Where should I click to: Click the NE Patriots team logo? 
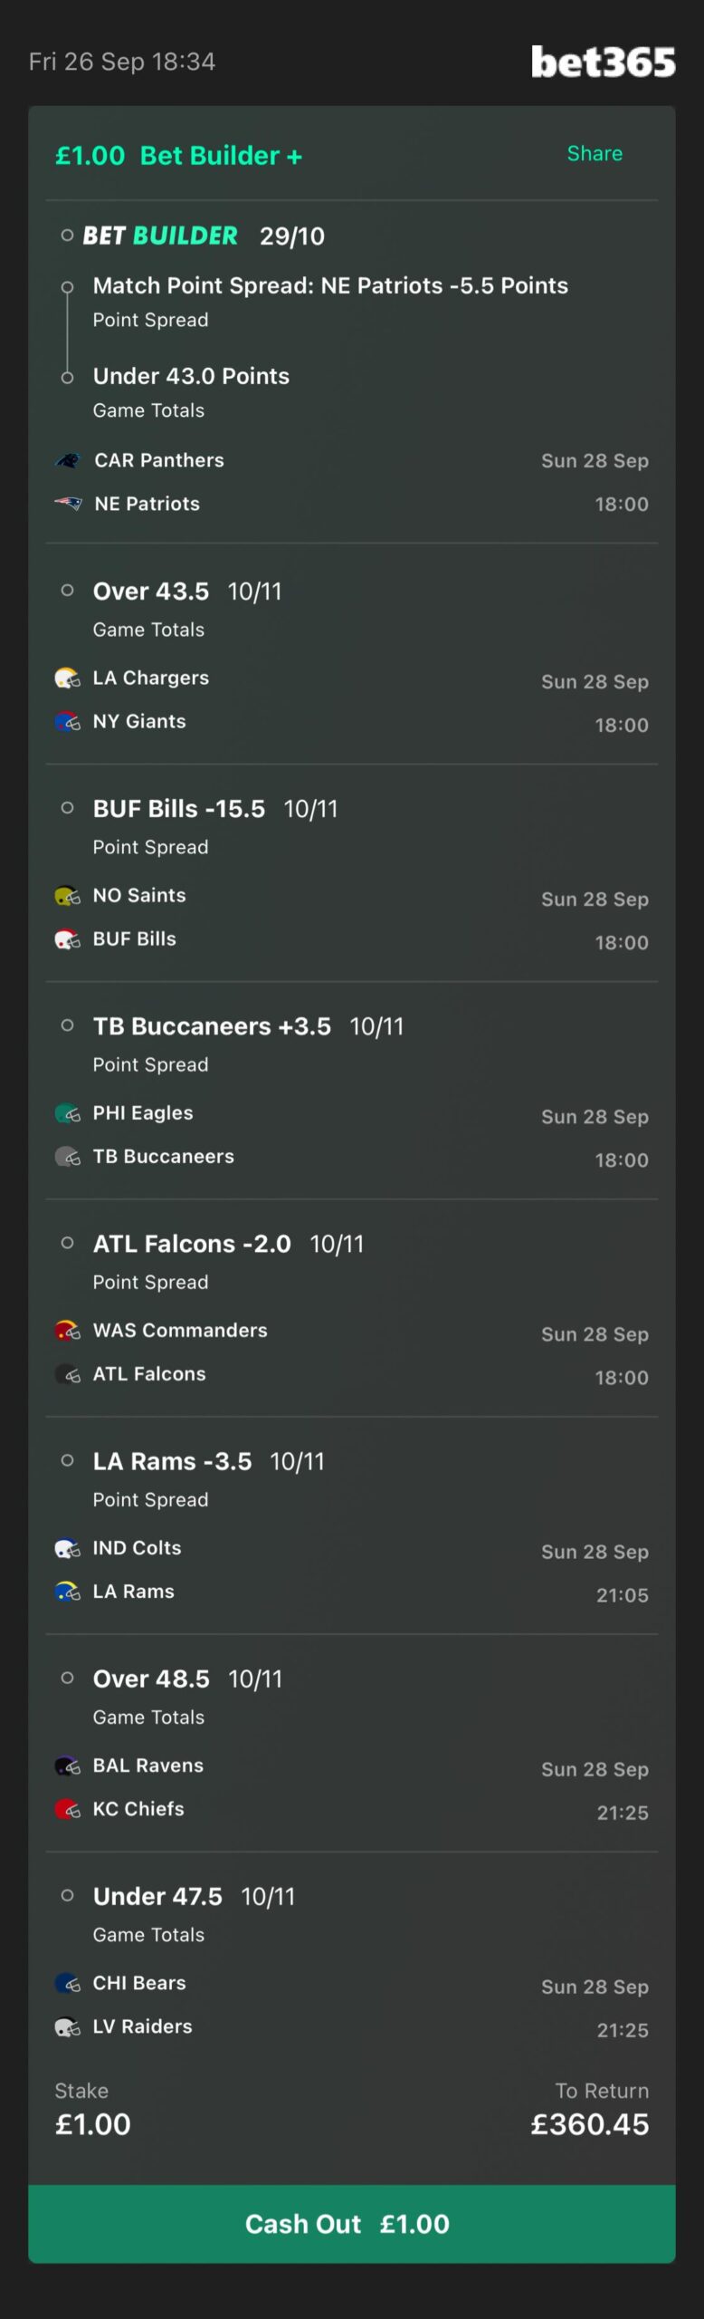point(68,504)
